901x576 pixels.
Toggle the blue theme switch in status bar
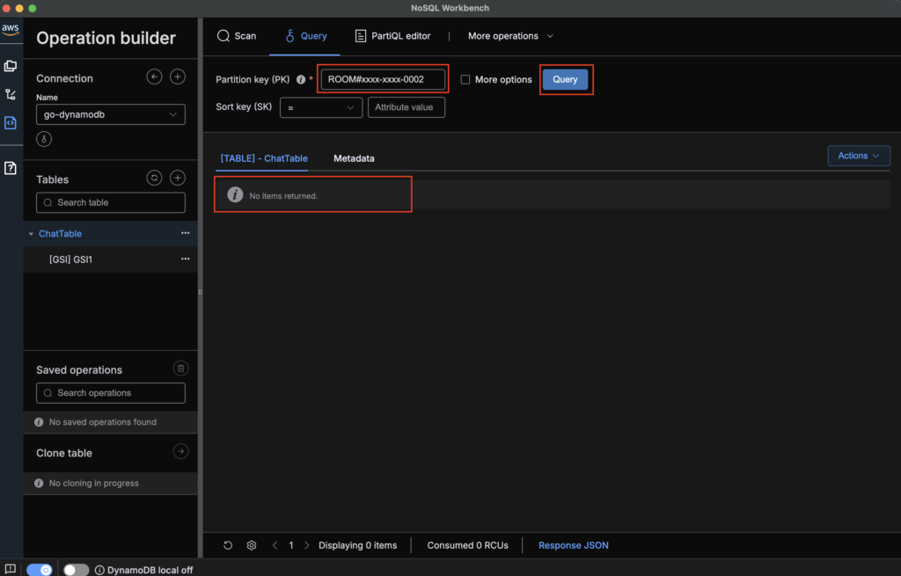(40, 570)
